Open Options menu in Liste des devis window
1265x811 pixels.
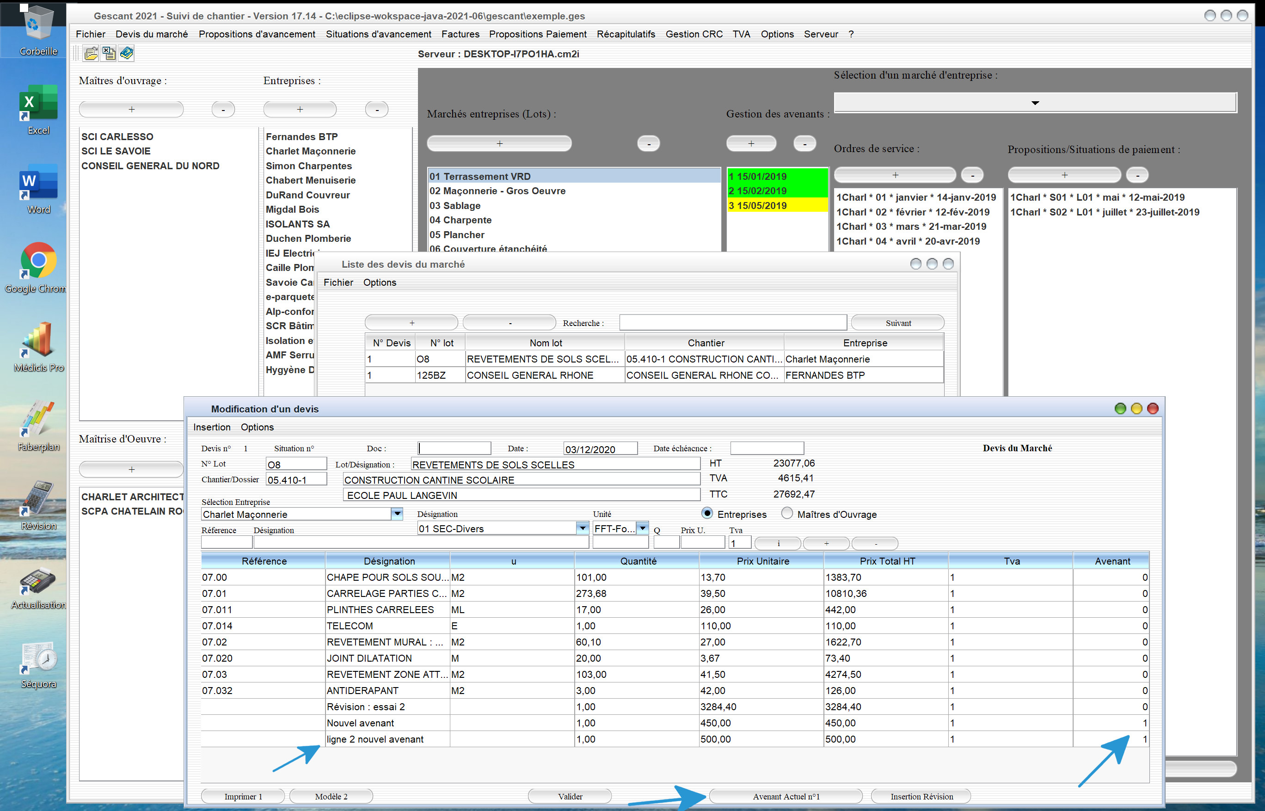pyautogui.click(x=379, y=282)
